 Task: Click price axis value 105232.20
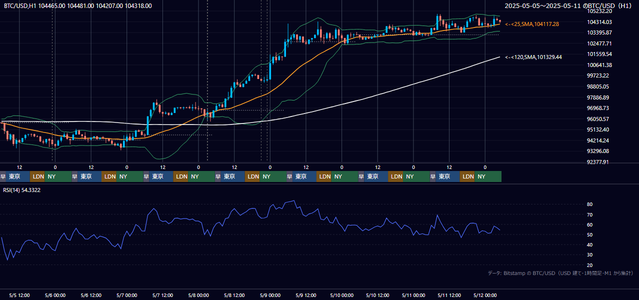pos(599,11)
